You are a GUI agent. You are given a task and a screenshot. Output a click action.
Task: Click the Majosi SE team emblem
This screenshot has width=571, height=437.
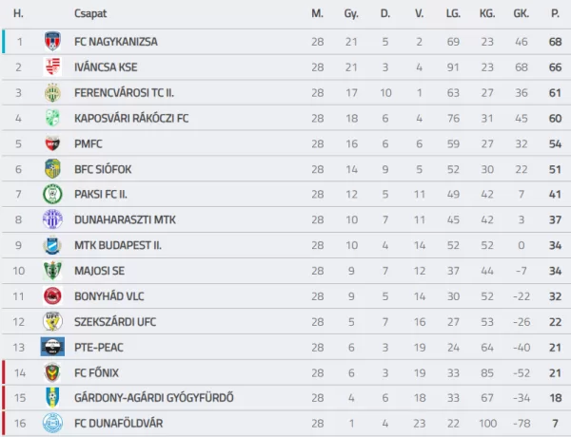click(x=52, y=271)
